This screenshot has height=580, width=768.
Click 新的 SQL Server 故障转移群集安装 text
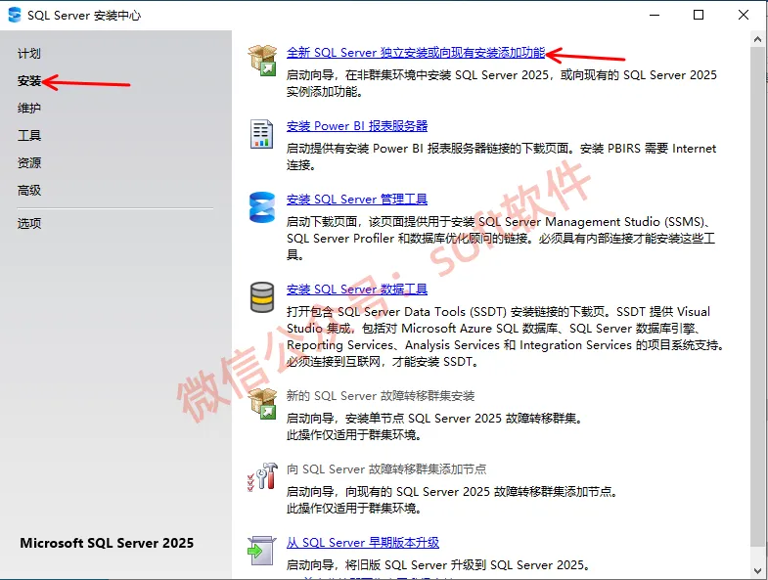pyautogui.click(x=381, y=396)
